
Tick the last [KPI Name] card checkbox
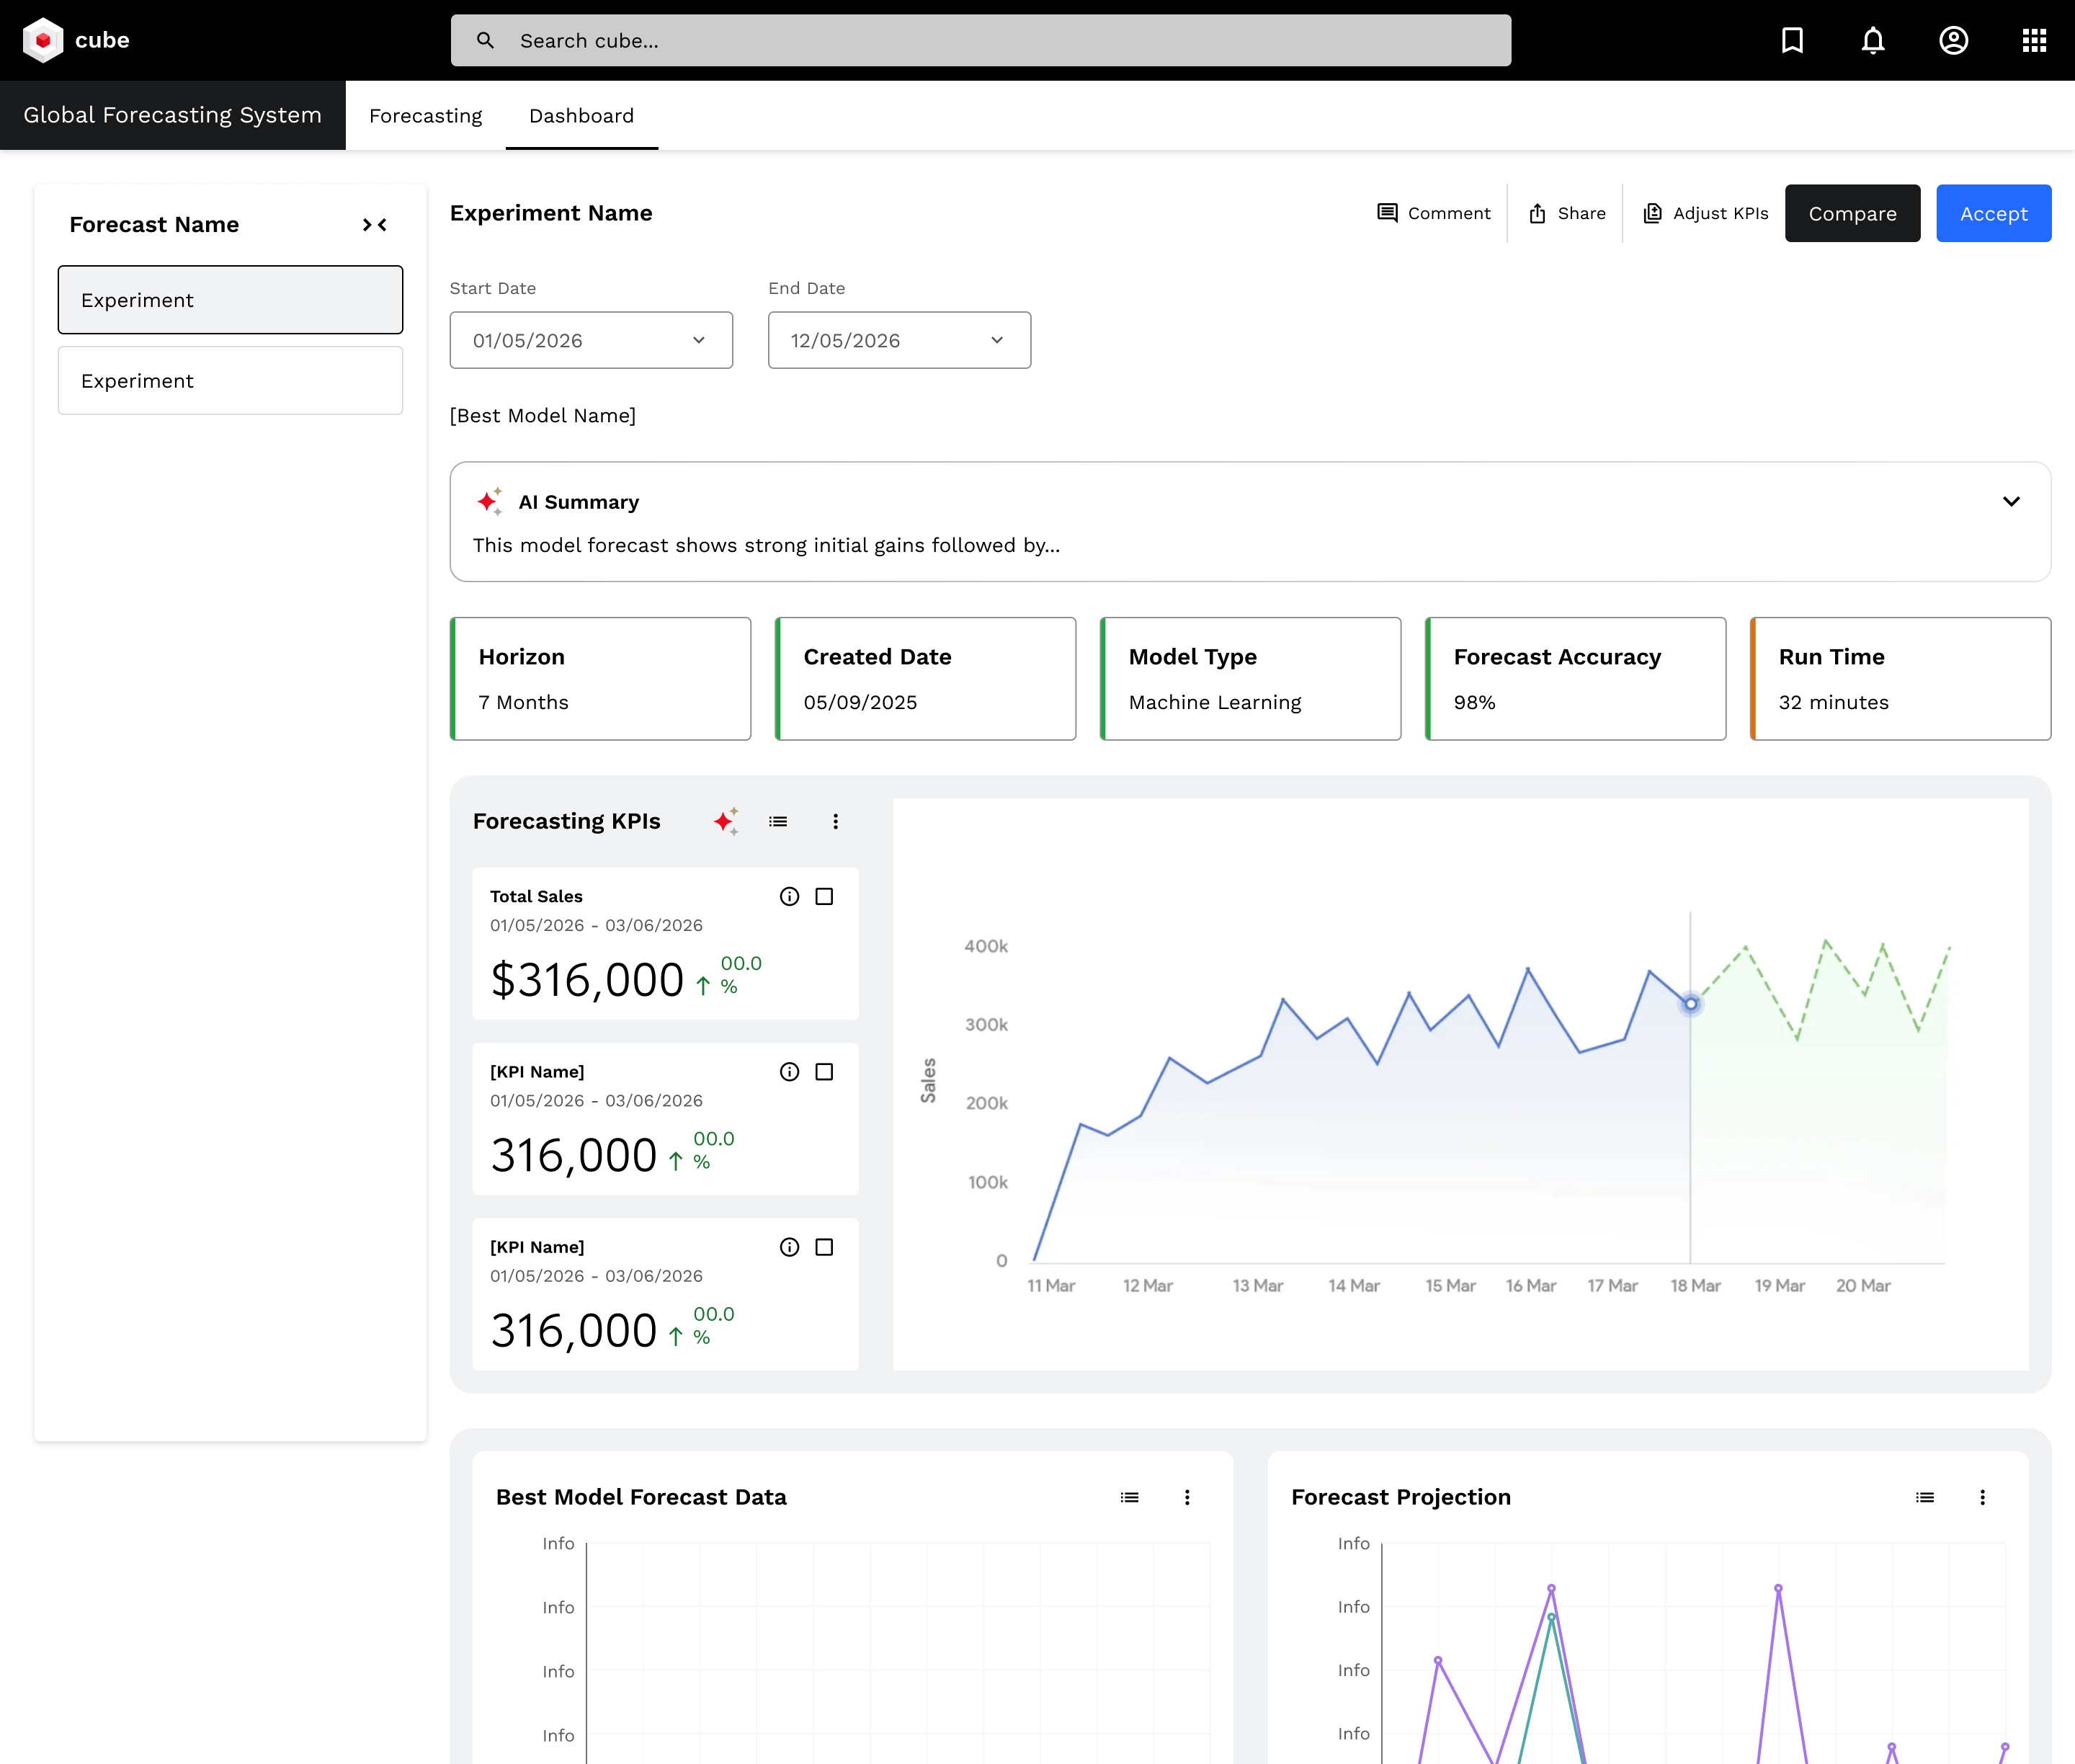[x=824, y=1246]
